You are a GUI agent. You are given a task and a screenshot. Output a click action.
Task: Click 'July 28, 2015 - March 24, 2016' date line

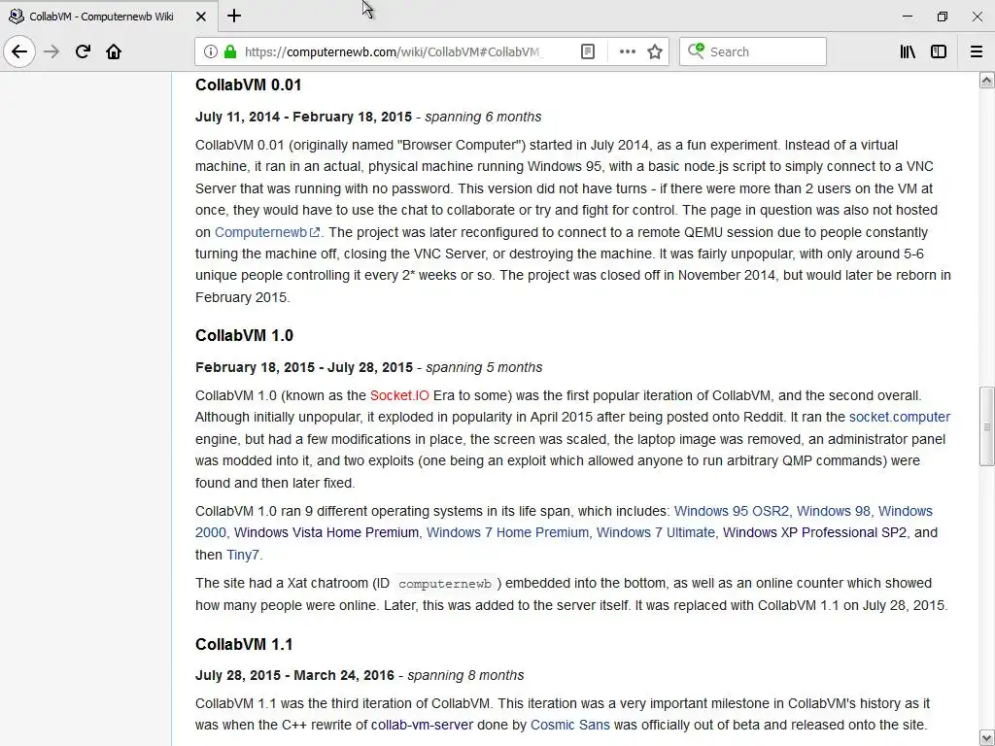pos(295,675)
